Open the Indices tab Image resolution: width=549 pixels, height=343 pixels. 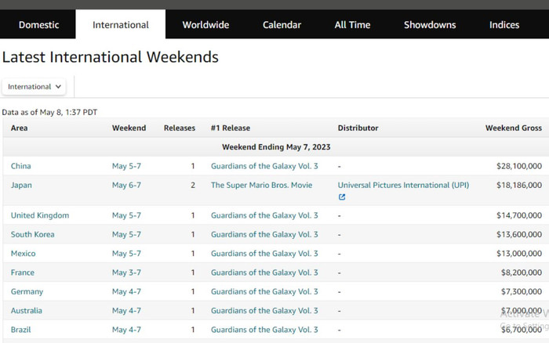[504, 25]
